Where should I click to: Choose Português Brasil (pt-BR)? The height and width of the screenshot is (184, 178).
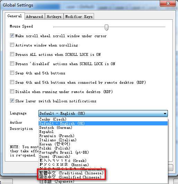point(103,152)
